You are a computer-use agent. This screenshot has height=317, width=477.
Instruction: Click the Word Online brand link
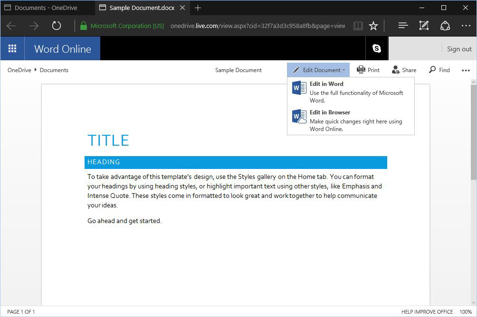click(x=62, y=48)
